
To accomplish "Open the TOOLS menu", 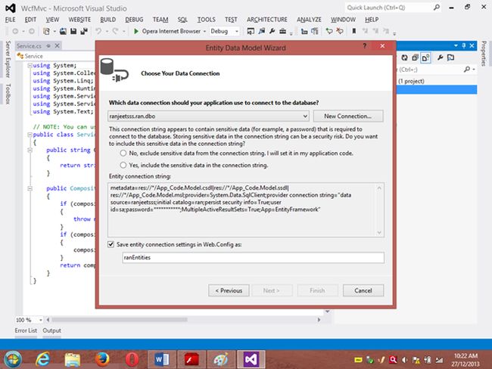I will tap(206, 20).
